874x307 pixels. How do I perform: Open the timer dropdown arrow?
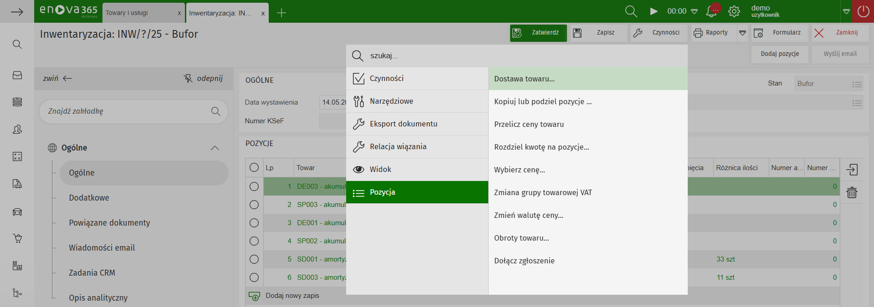click(x=695, y=11)
